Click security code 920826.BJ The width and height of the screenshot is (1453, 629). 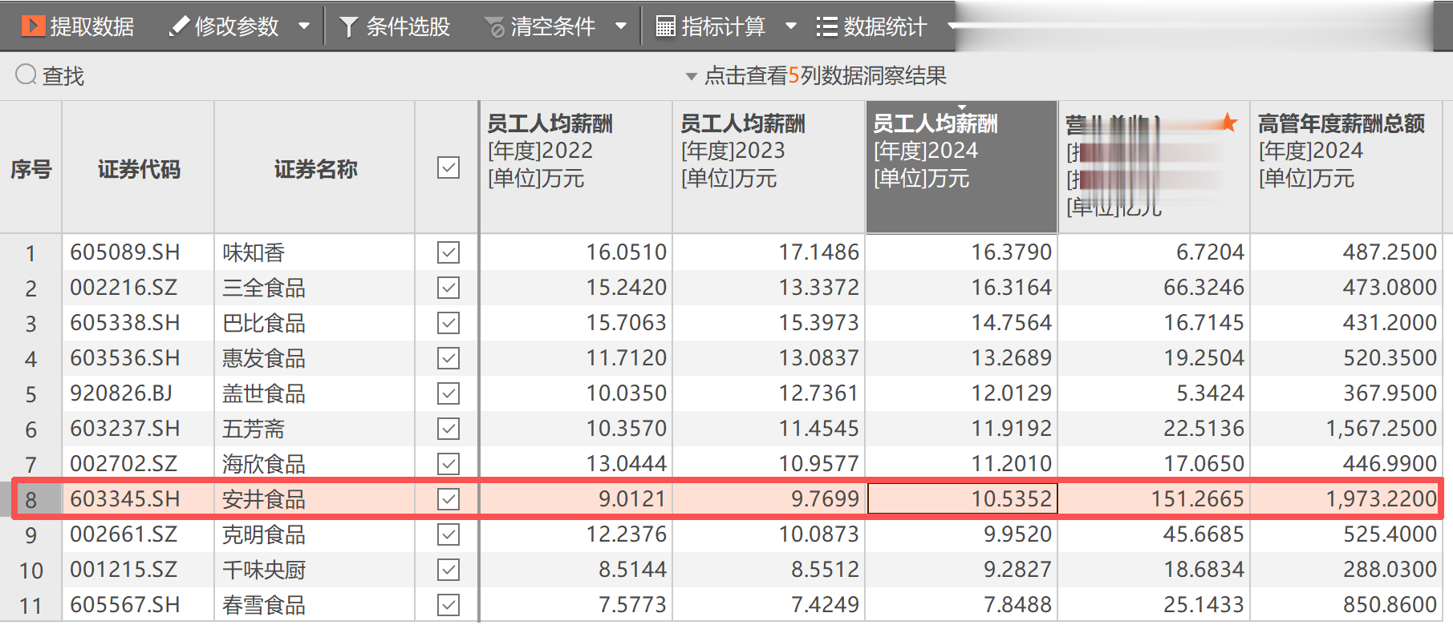tap(121, 393)
